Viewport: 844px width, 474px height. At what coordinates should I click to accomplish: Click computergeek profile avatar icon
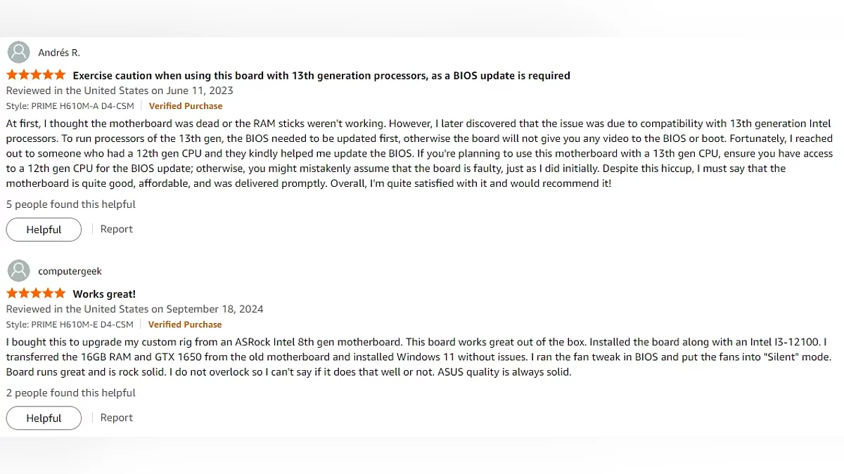pyautogui.click(x=18, y=271)
